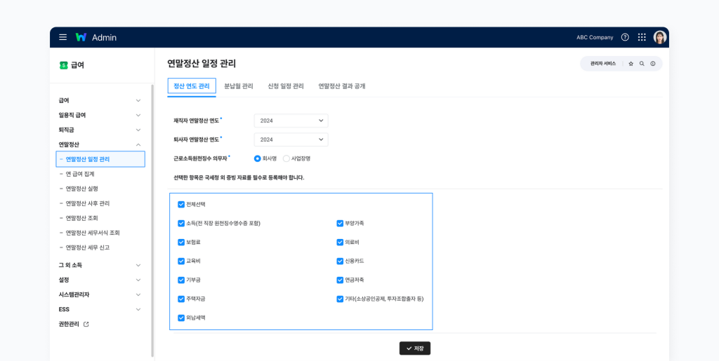This screenshot has width=719, height=361.
Task: Click ABC Company label
Action: click(595, 38)
